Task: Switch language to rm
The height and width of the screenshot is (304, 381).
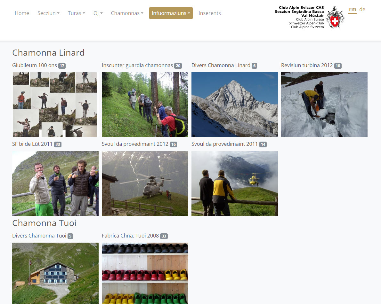Action: tap(353, 10)
